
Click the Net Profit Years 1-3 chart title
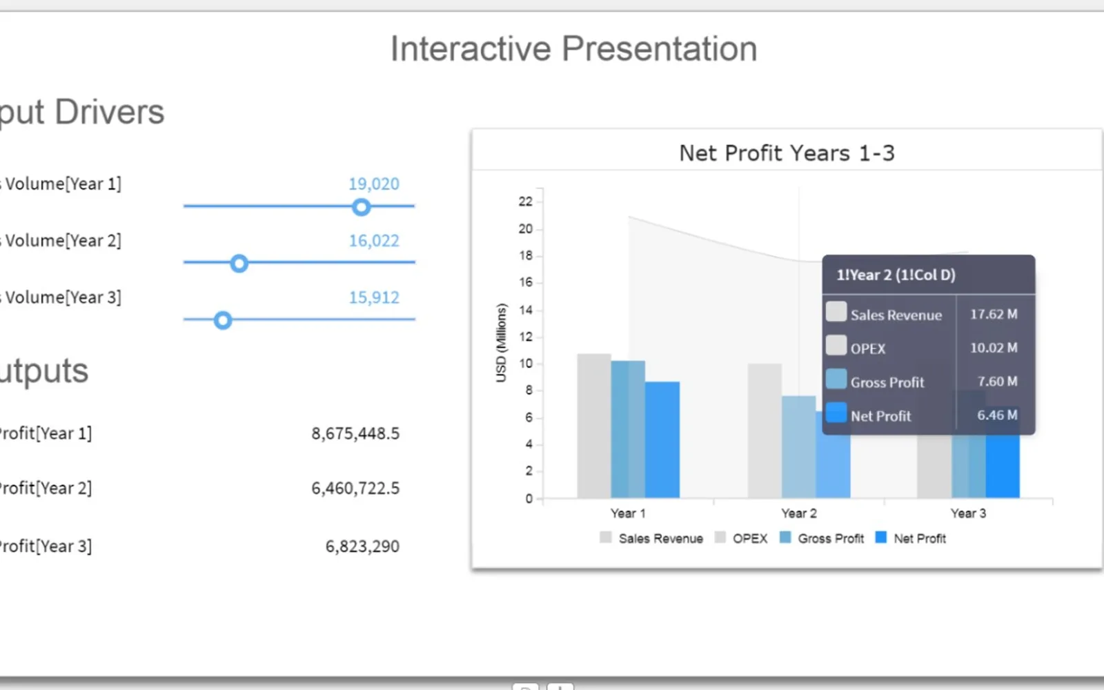(x=787, y=153)
